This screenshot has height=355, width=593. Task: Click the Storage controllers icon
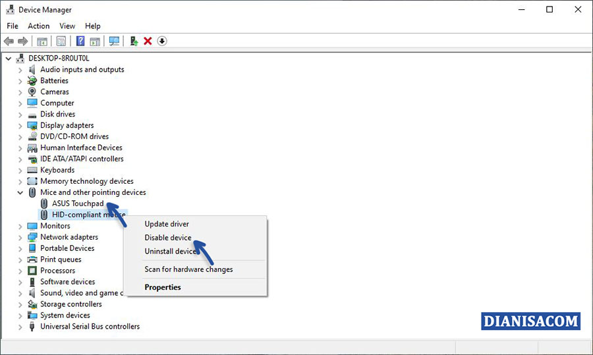click(32, 304)
